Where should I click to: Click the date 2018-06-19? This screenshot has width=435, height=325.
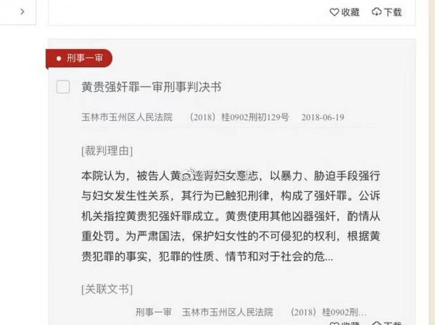(323, 117)
